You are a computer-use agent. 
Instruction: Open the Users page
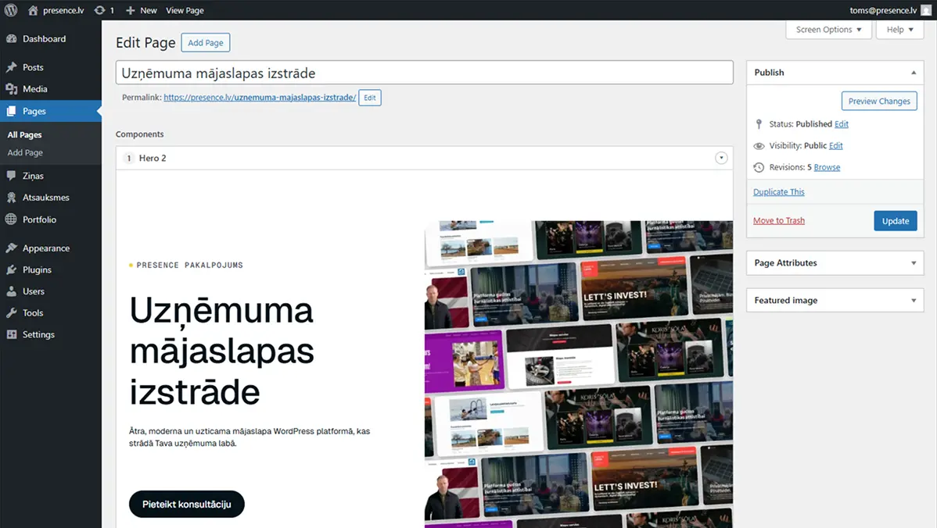pos(32,291)
